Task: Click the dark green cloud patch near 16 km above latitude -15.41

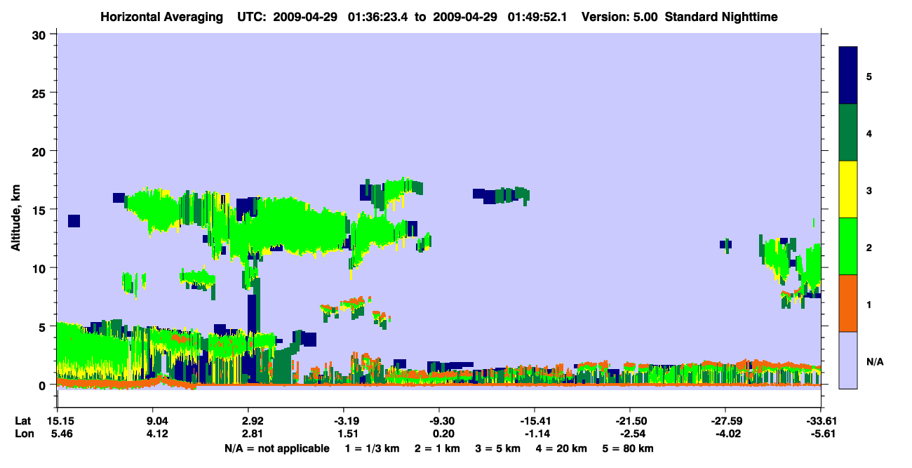Action: pyautogui.click(x=513, y=195)
